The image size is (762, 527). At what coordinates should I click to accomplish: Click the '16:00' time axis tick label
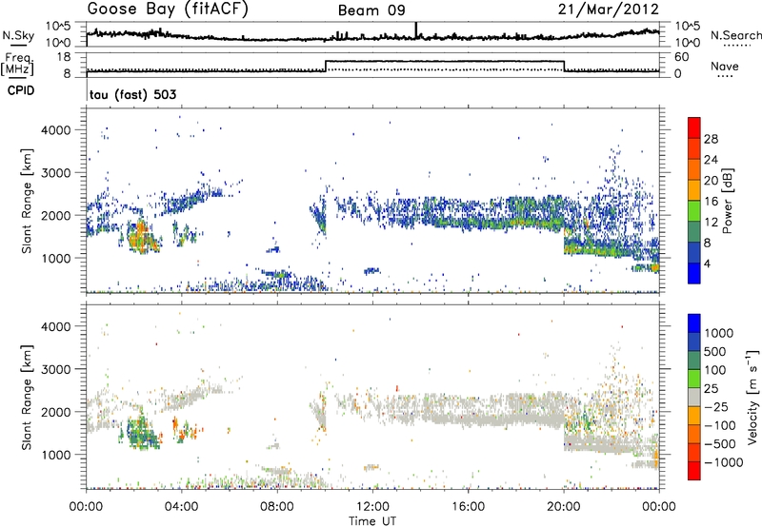coord(468,507)
